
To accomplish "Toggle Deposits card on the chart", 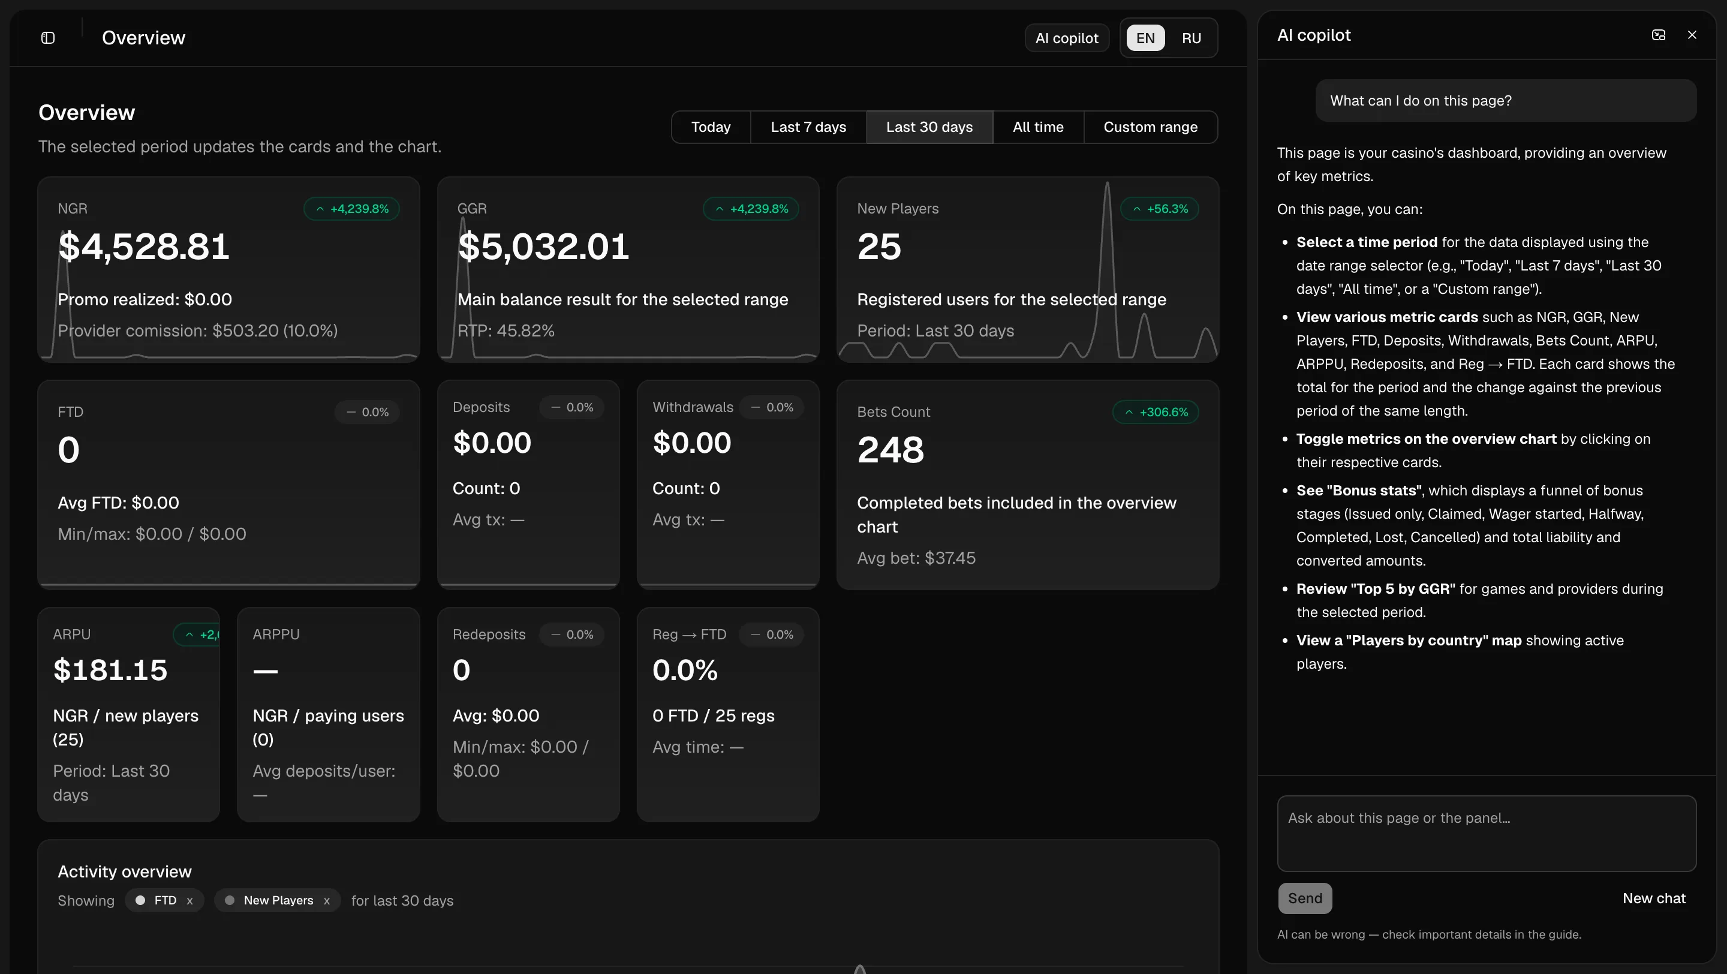I will coord(528,485).
